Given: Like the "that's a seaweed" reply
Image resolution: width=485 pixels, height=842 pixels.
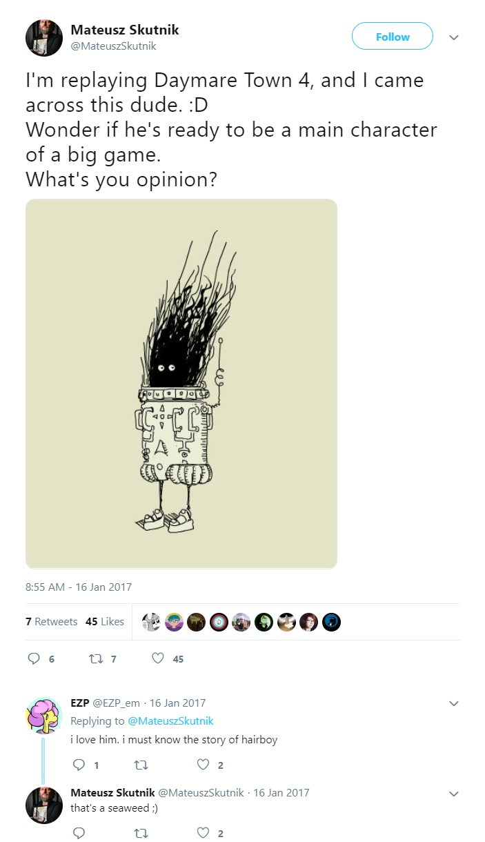Looking at the screenshot, I should 204,832.
